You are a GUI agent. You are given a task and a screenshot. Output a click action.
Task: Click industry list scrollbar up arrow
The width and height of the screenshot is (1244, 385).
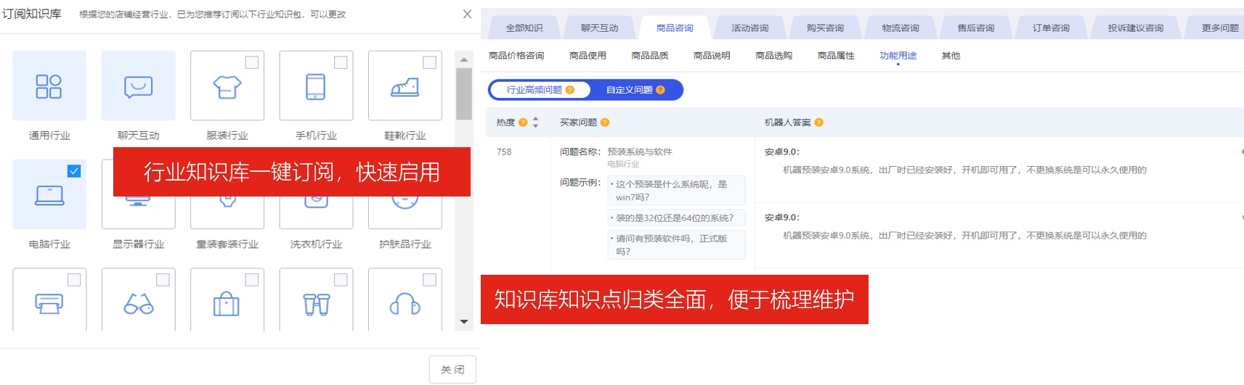(x=464, y=59)
